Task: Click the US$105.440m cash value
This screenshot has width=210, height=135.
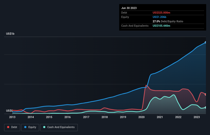Action: click(161, 26)
